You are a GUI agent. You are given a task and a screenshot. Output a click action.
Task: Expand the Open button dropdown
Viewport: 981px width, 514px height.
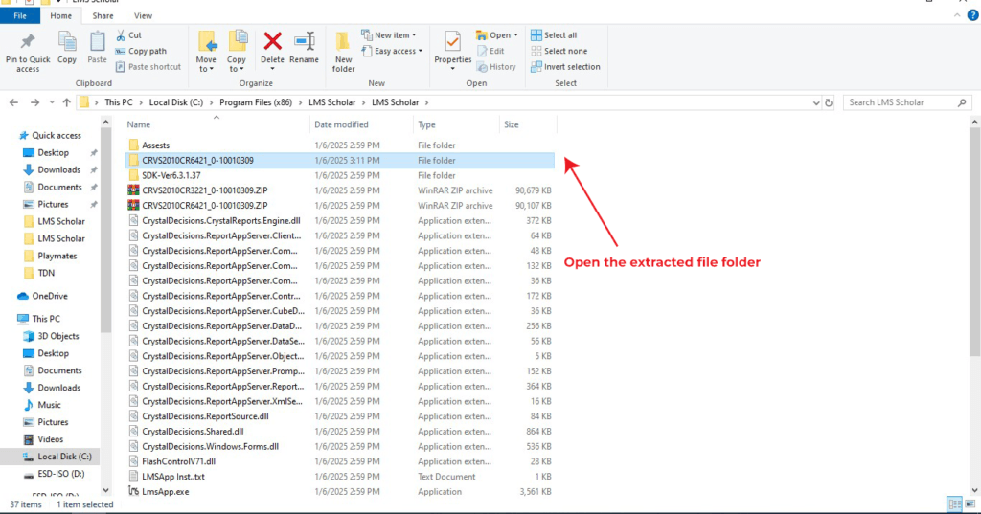tap(515, 35)
